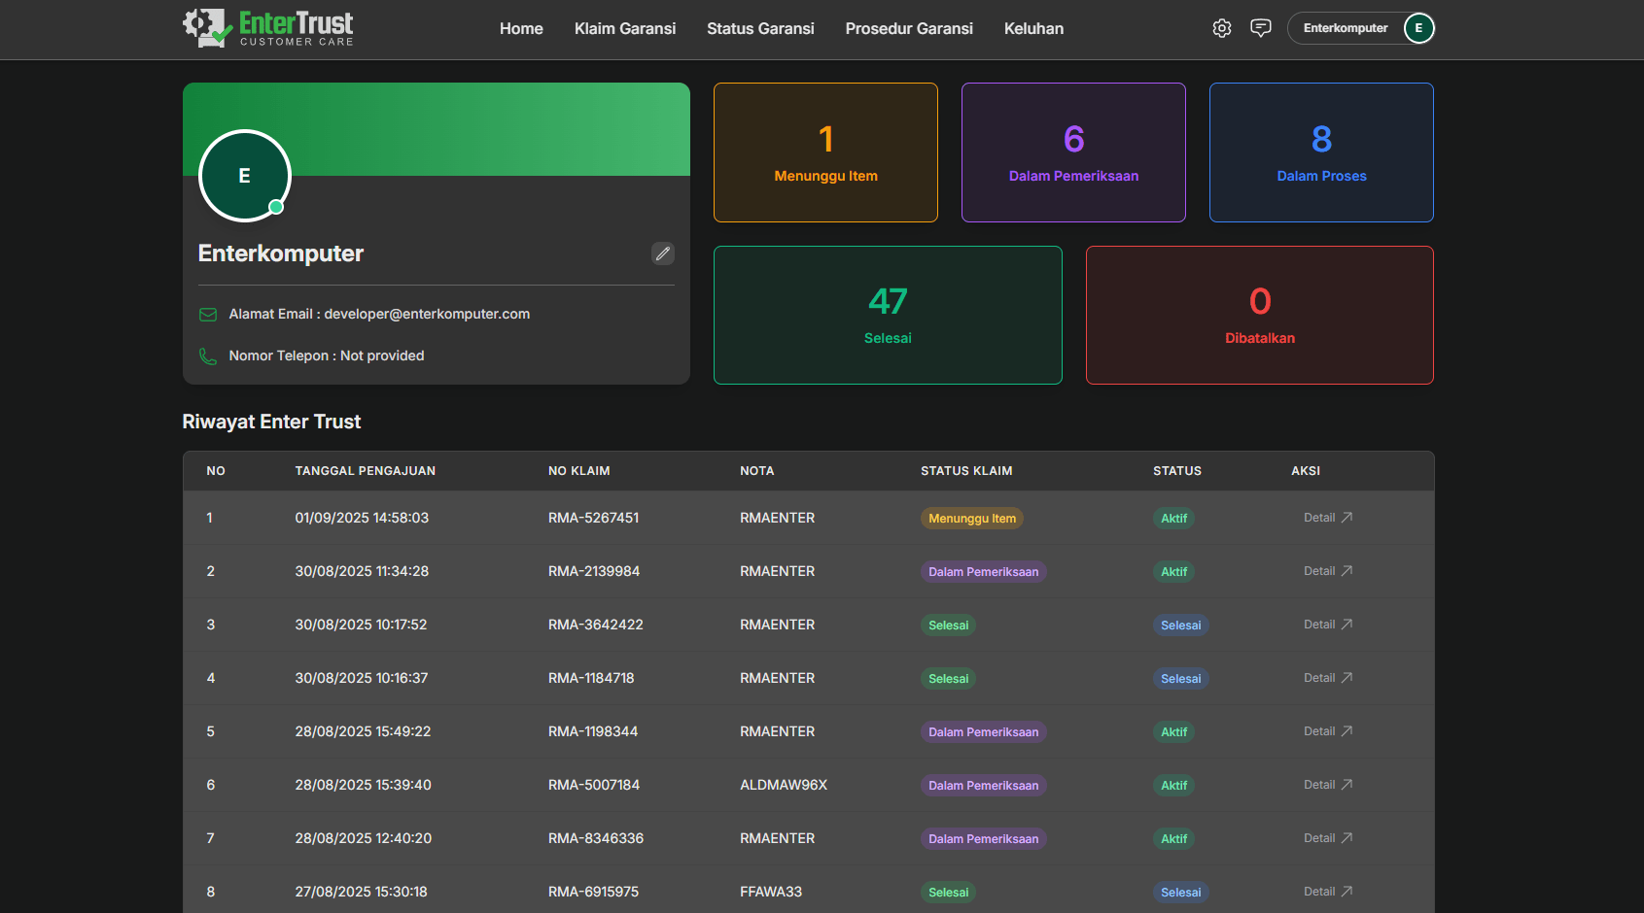Screen dimensions: 1644x913
Task: Click Aktif status badge for RMA-8346336
Action: point(1173,839)
